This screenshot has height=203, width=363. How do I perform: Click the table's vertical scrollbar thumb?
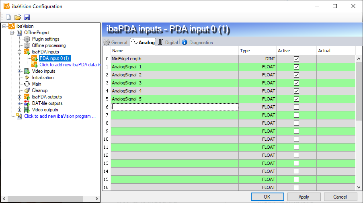click(359, 91)
